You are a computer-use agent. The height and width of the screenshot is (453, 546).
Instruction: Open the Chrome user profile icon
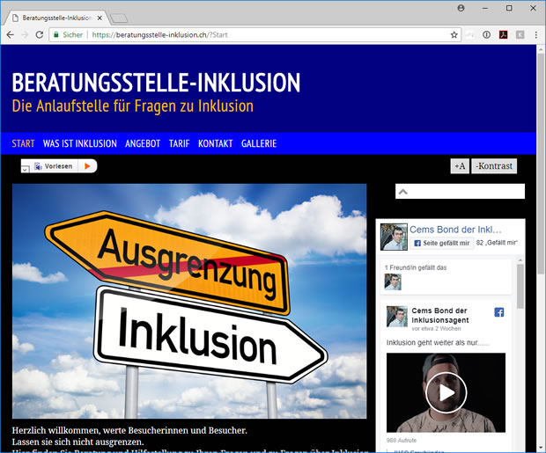pyautogui.click(x=461, y=8)
